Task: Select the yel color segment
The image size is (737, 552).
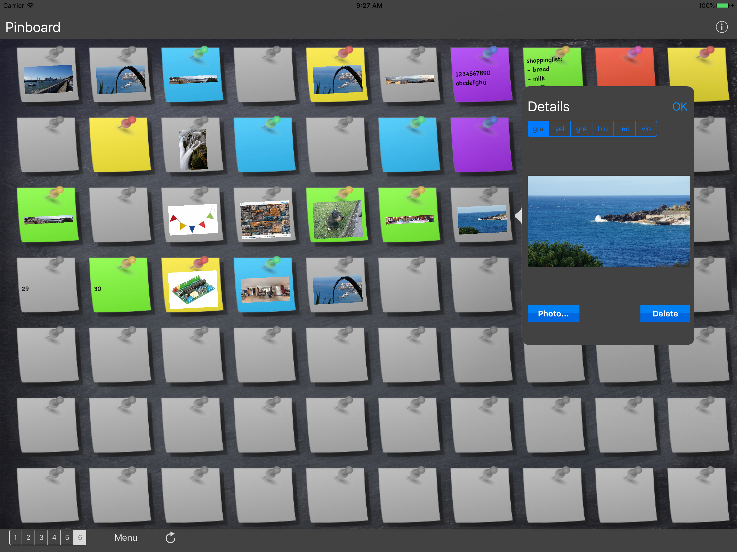Action: pyautogui.click(x=559, y=129)
